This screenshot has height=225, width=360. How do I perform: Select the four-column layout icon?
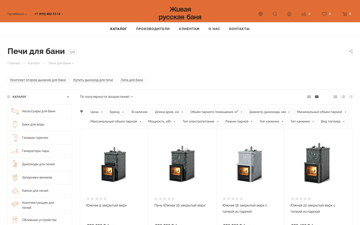317,97
